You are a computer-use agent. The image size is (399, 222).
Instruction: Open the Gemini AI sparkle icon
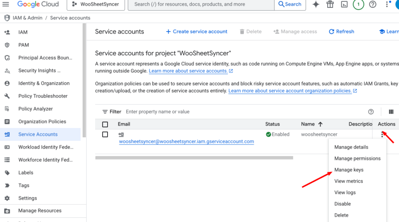pos(316,4)
